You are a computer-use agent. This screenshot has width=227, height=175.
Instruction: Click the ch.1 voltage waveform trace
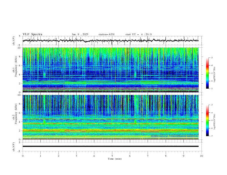pyautogui.click(x=110, y=41)
